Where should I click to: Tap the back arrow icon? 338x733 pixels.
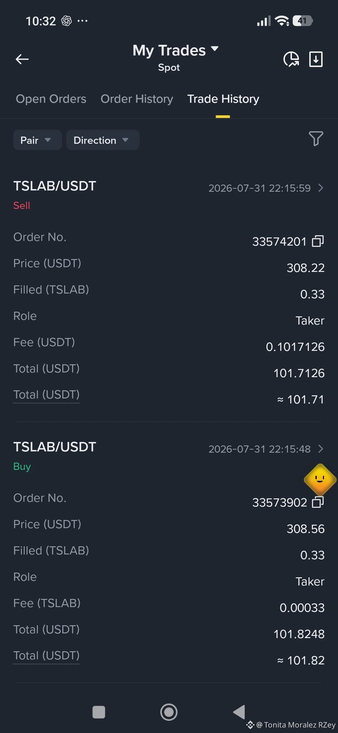(x=22, y=59)
